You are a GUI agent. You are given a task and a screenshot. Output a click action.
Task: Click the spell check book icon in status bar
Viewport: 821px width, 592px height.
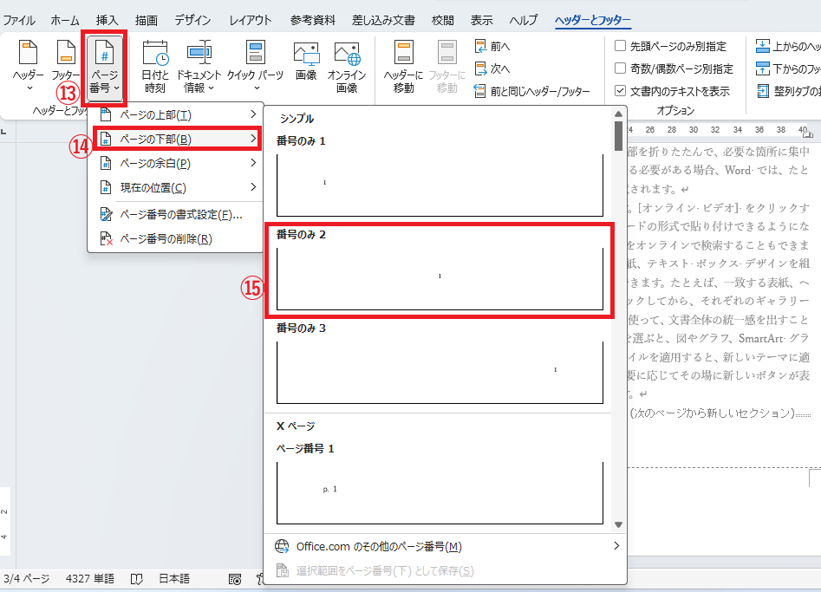click(137, 579)
